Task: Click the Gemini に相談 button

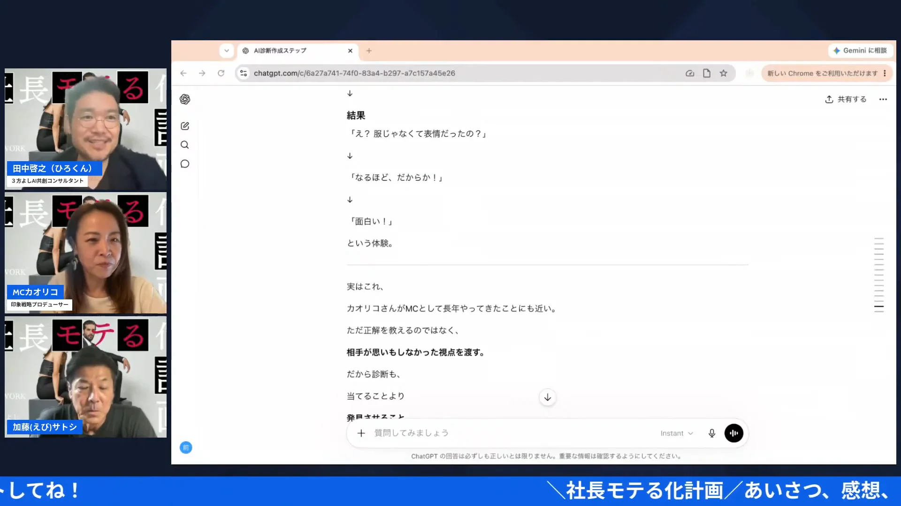Action: coord(860,51)
